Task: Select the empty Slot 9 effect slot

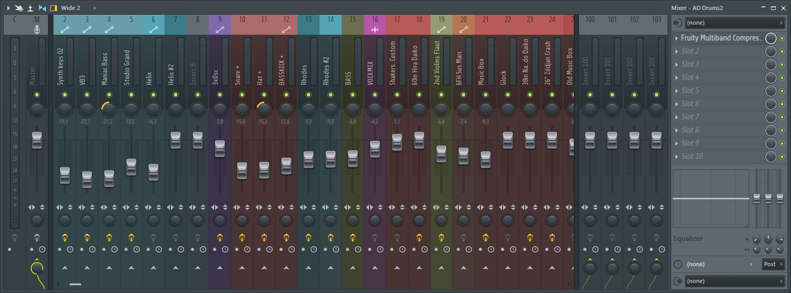Action: click(719, 143)
